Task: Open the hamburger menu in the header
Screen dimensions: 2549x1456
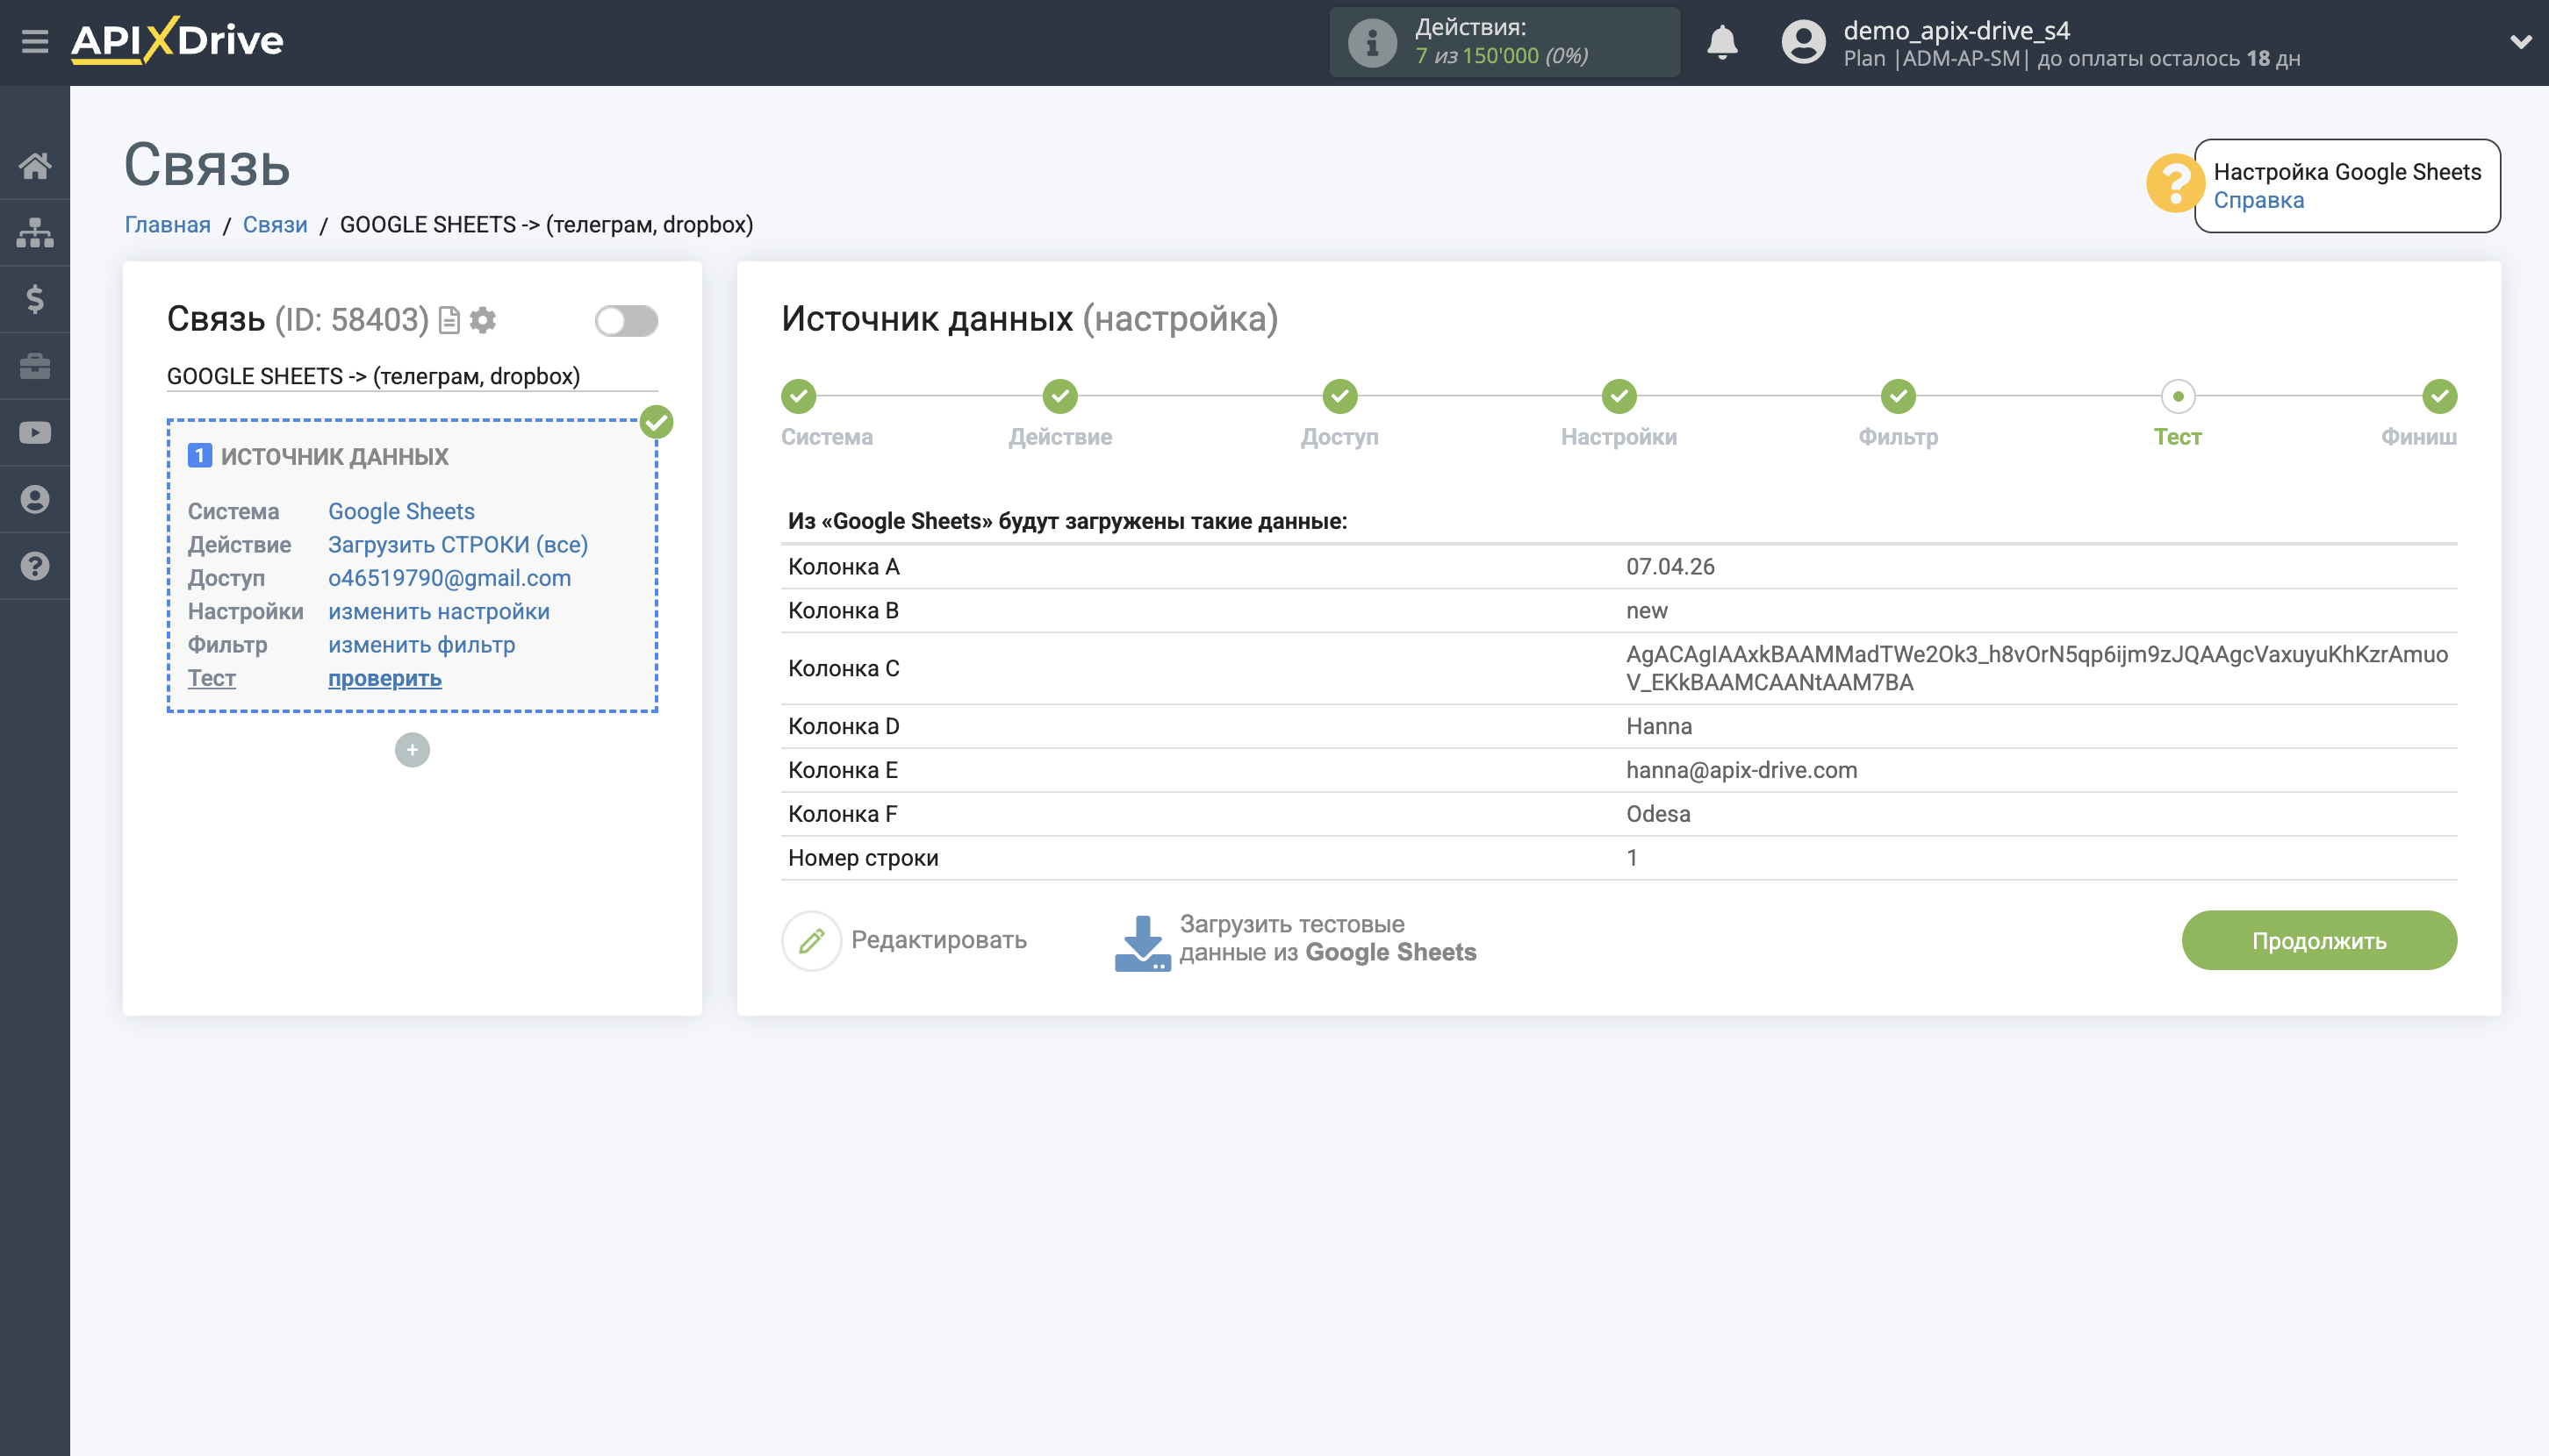Action: 35,42
